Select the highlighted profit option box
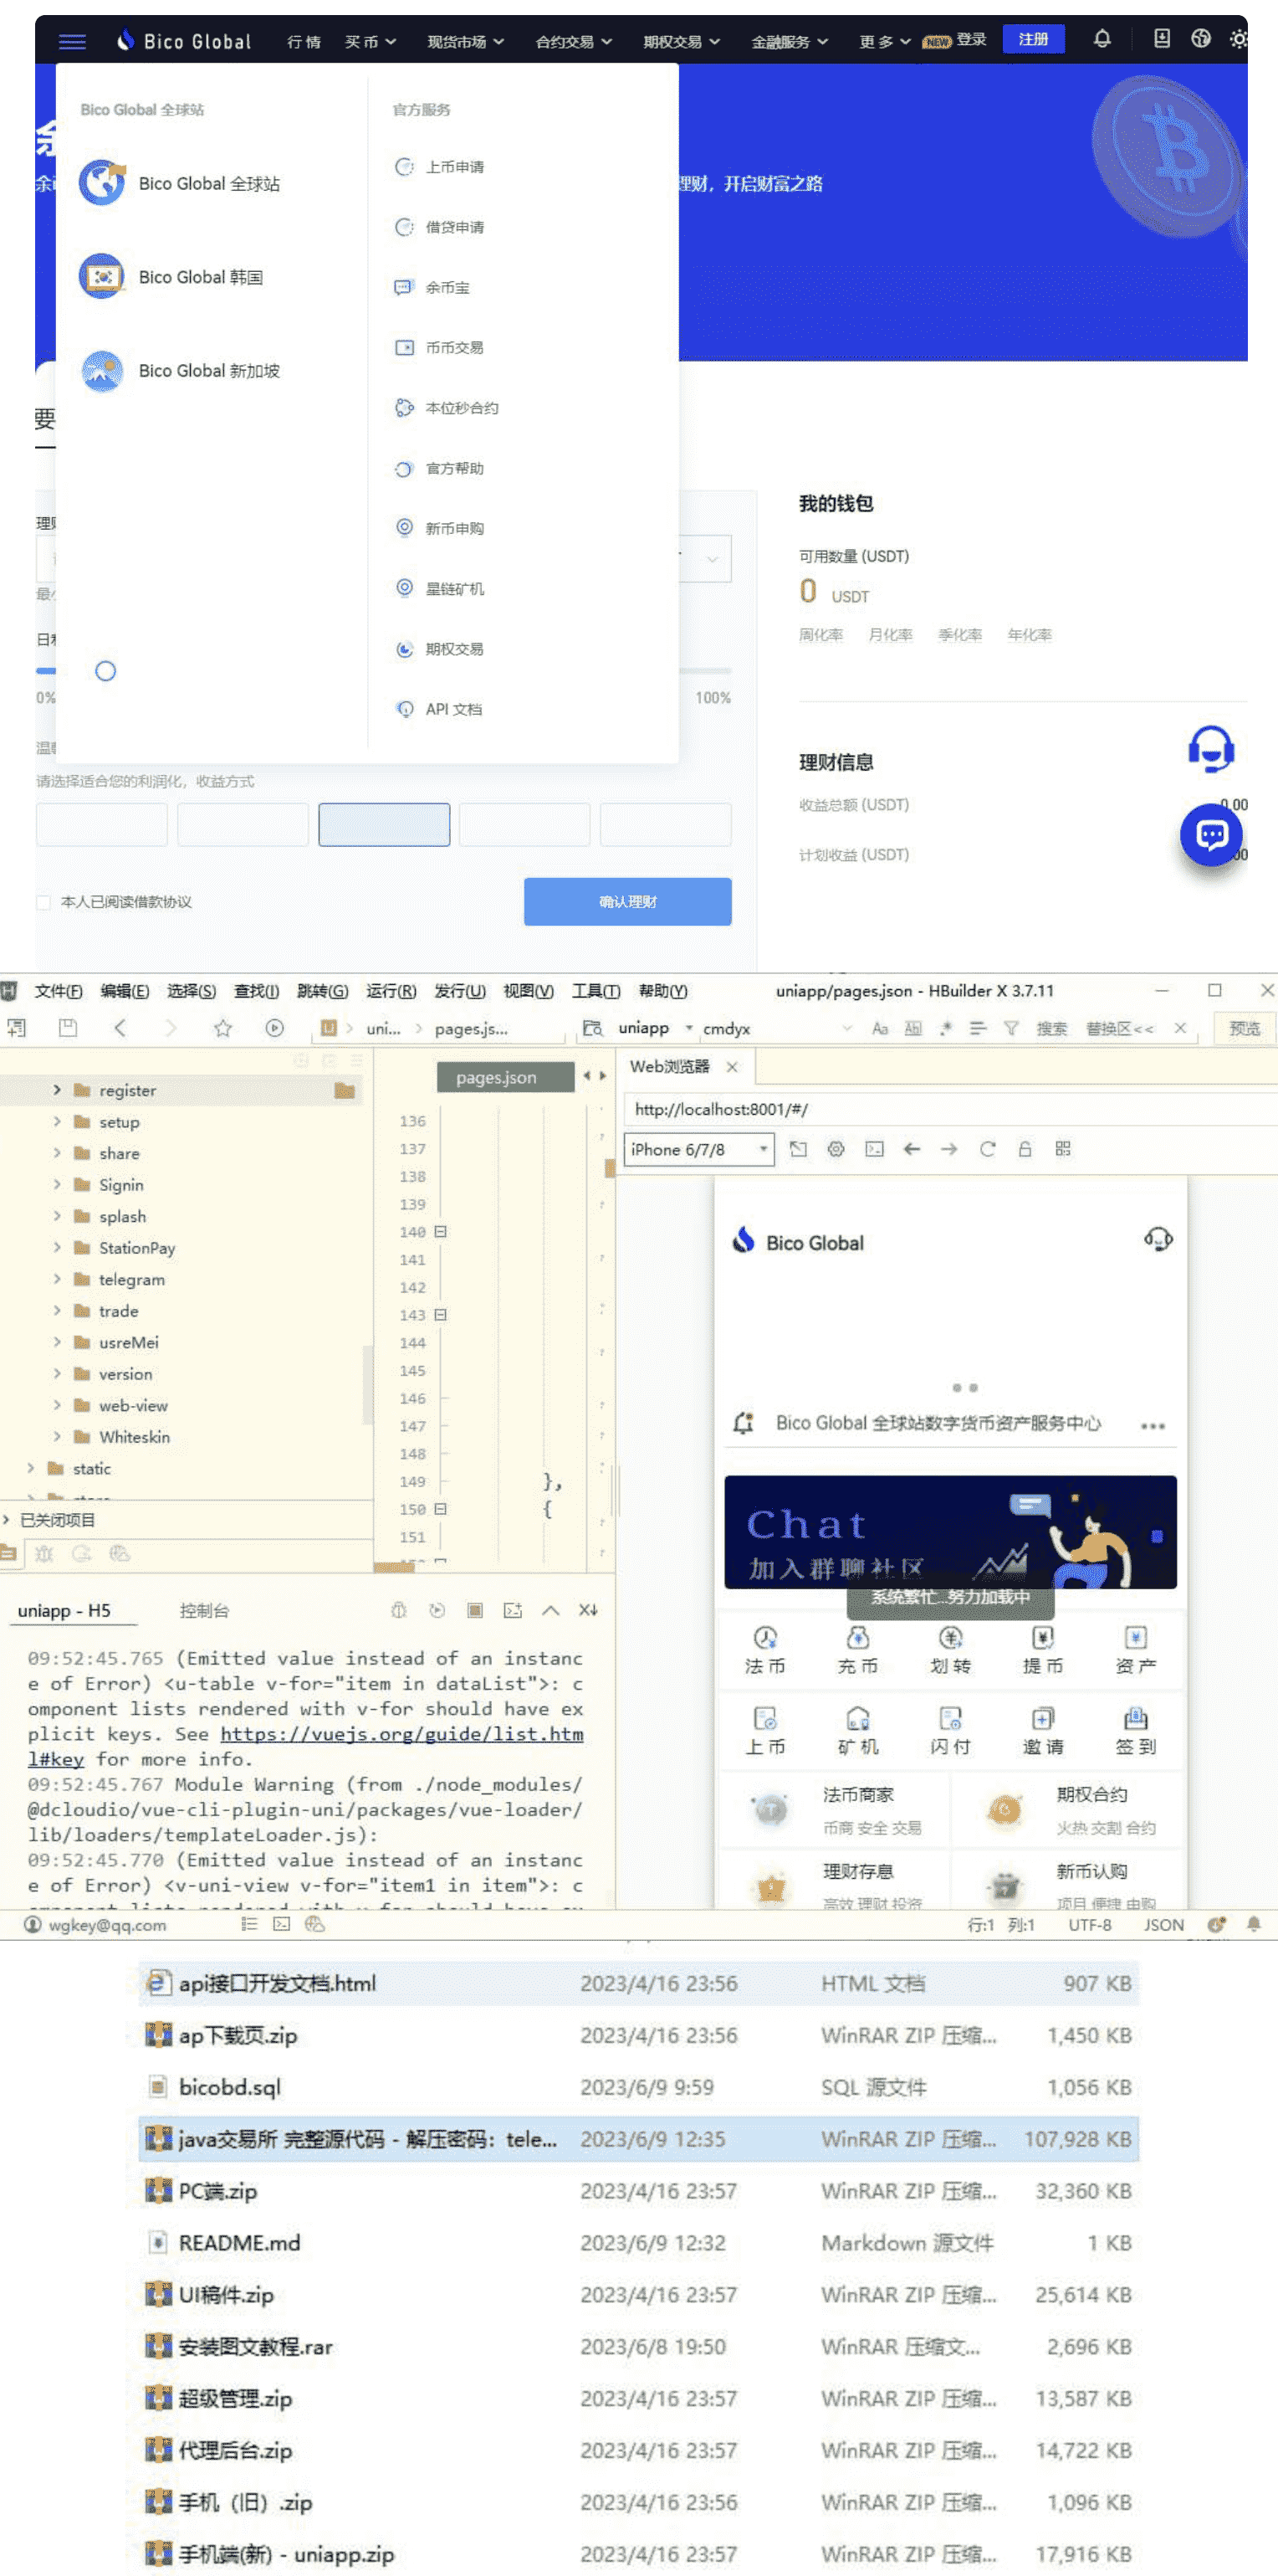 (384, 825)
